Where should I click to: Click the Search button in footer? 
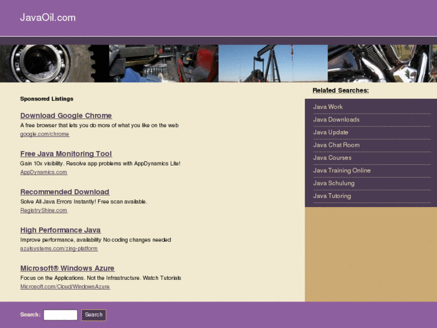pyautogui.click(x=94, y=315)
